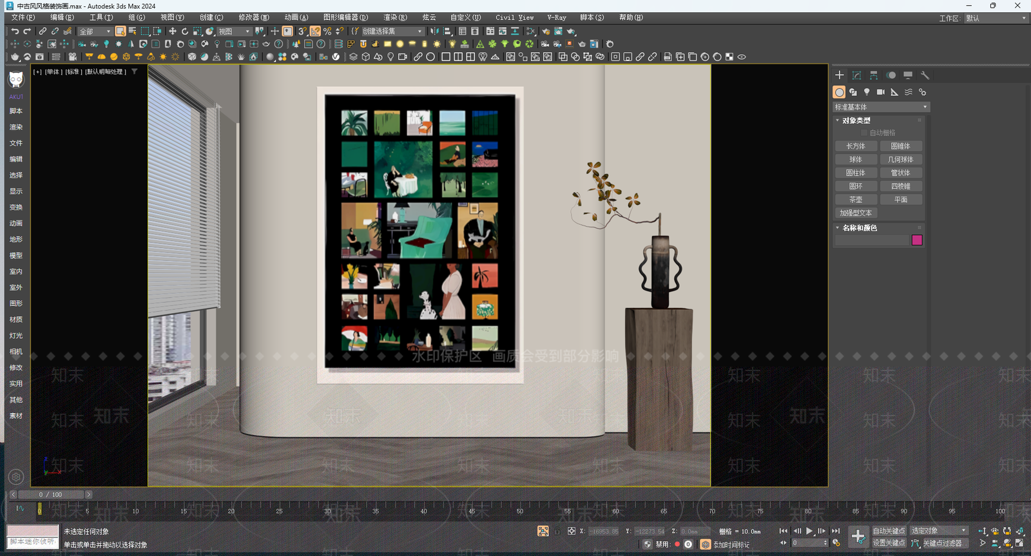1031x556 pixels.
Task: Click the play animation button
Action: tap(809, 532)
